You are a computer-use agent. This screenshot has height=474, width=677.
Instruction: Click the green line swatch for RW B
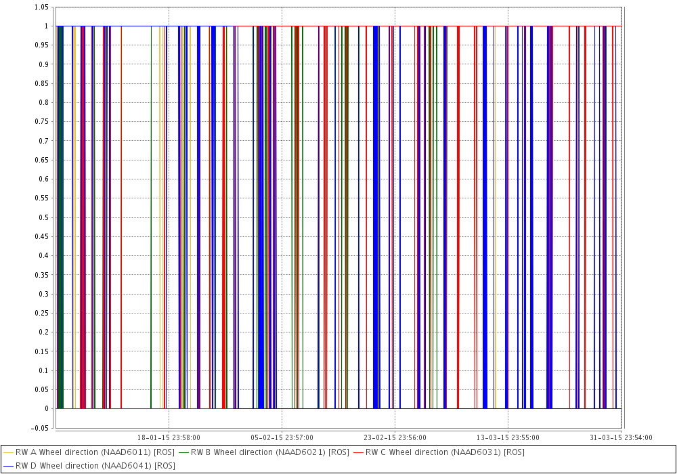pos(183,452)
